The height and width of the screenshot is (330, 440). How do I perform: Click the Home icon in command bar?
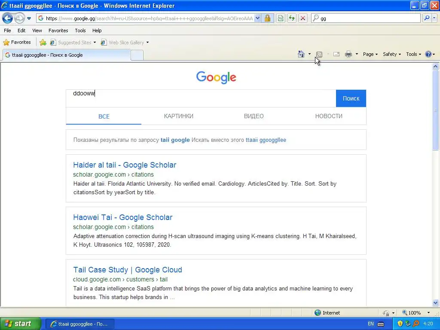(301, 54)
